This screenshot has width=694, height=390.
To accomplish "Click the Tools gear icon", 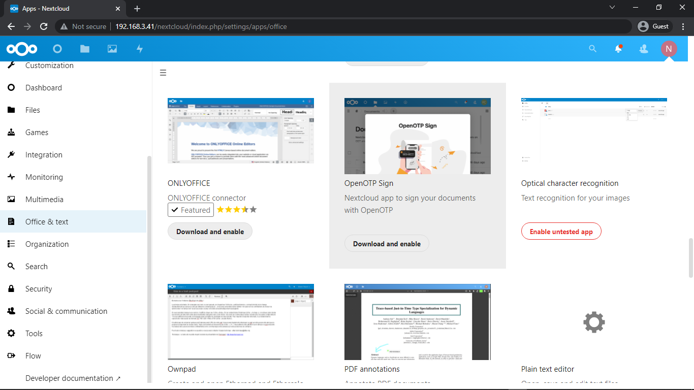I will point(11,334).
